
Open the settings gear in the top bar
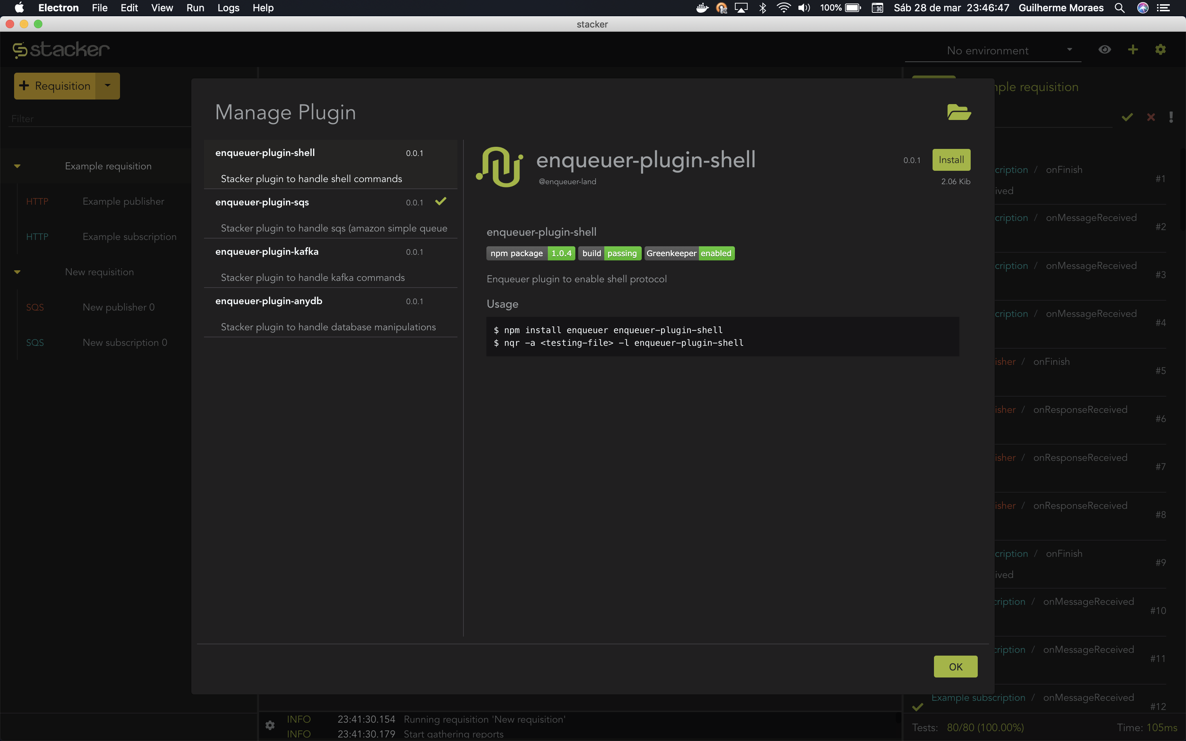tap(1161, 49)
